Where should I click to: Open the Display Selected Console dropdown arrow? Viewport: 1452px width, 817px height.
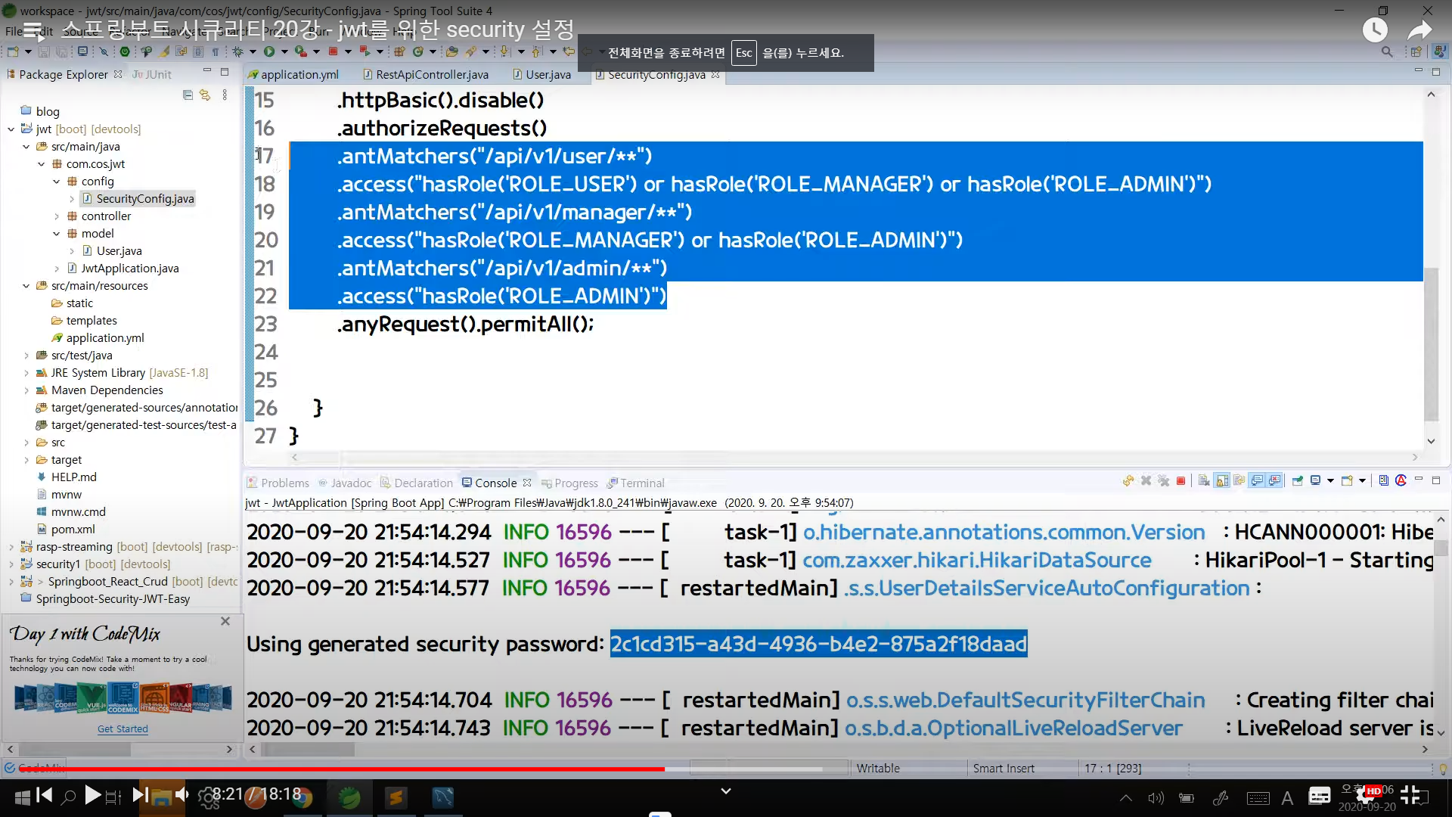coord(1330,481)
